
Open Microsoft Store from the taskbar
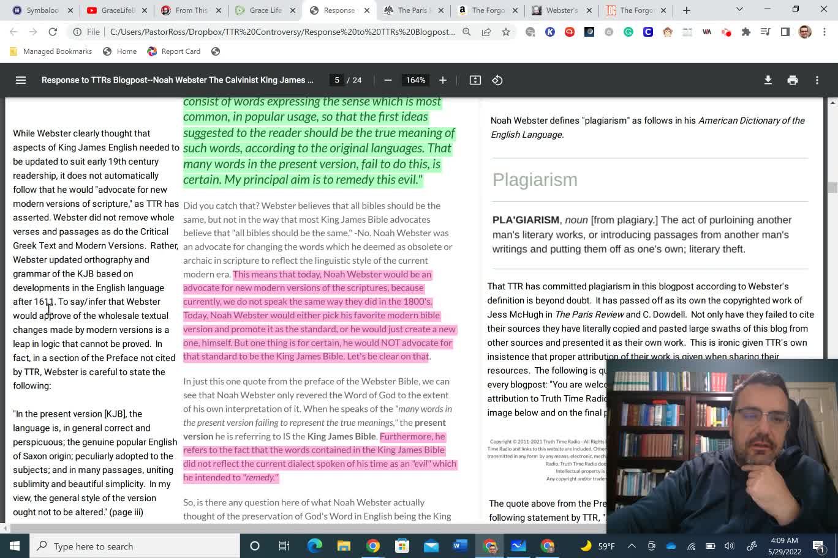click(402, 546)
